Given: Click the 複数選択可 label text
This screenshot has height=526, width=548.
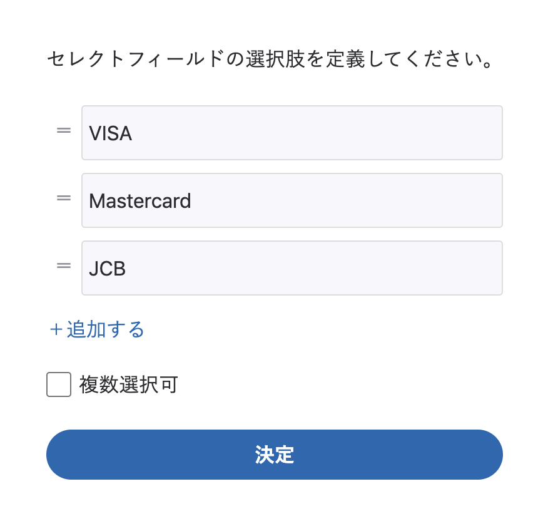Looking at the screenshot, I should [128, 384].
